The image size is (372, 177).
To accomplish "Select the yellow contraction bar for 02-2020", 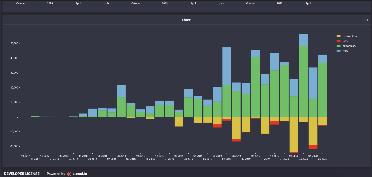I will pyautogui.click(x=294, y=134).
